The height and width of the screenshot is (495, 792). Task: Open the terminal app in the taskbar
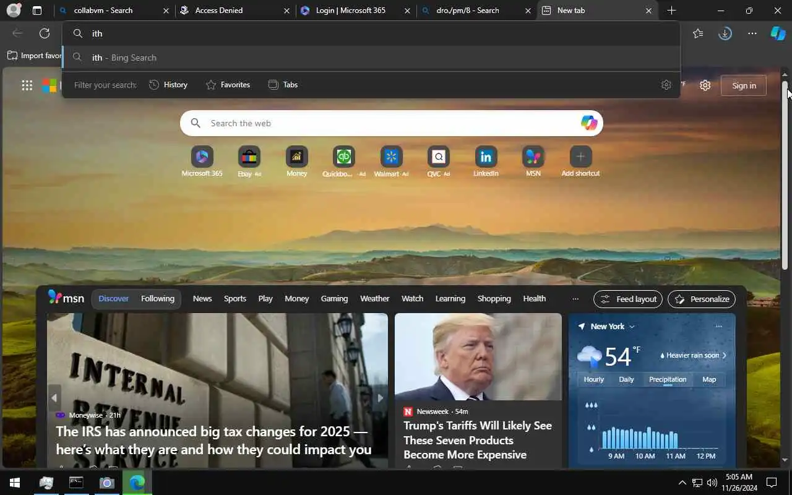(x=76, y=483)
